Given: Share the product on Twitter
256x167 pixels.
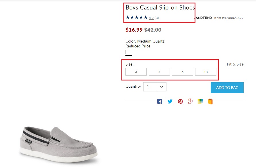Looking at the screenshot, I should pyautogui.click(x=170, y=101).
